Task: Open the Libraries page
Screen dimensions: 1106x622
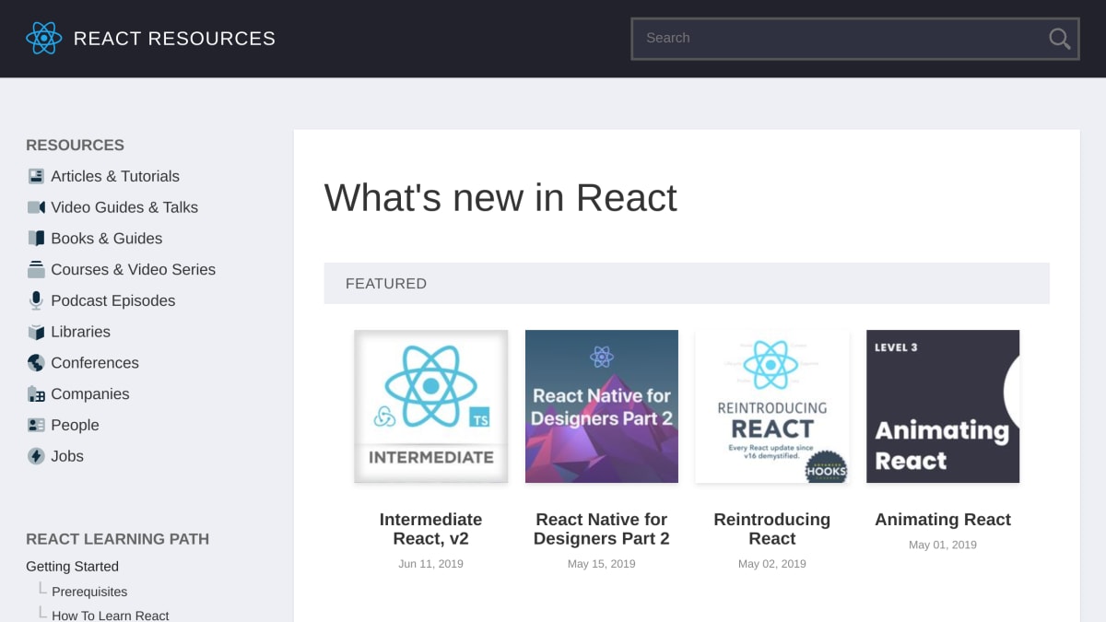Action: coord(81,332)
